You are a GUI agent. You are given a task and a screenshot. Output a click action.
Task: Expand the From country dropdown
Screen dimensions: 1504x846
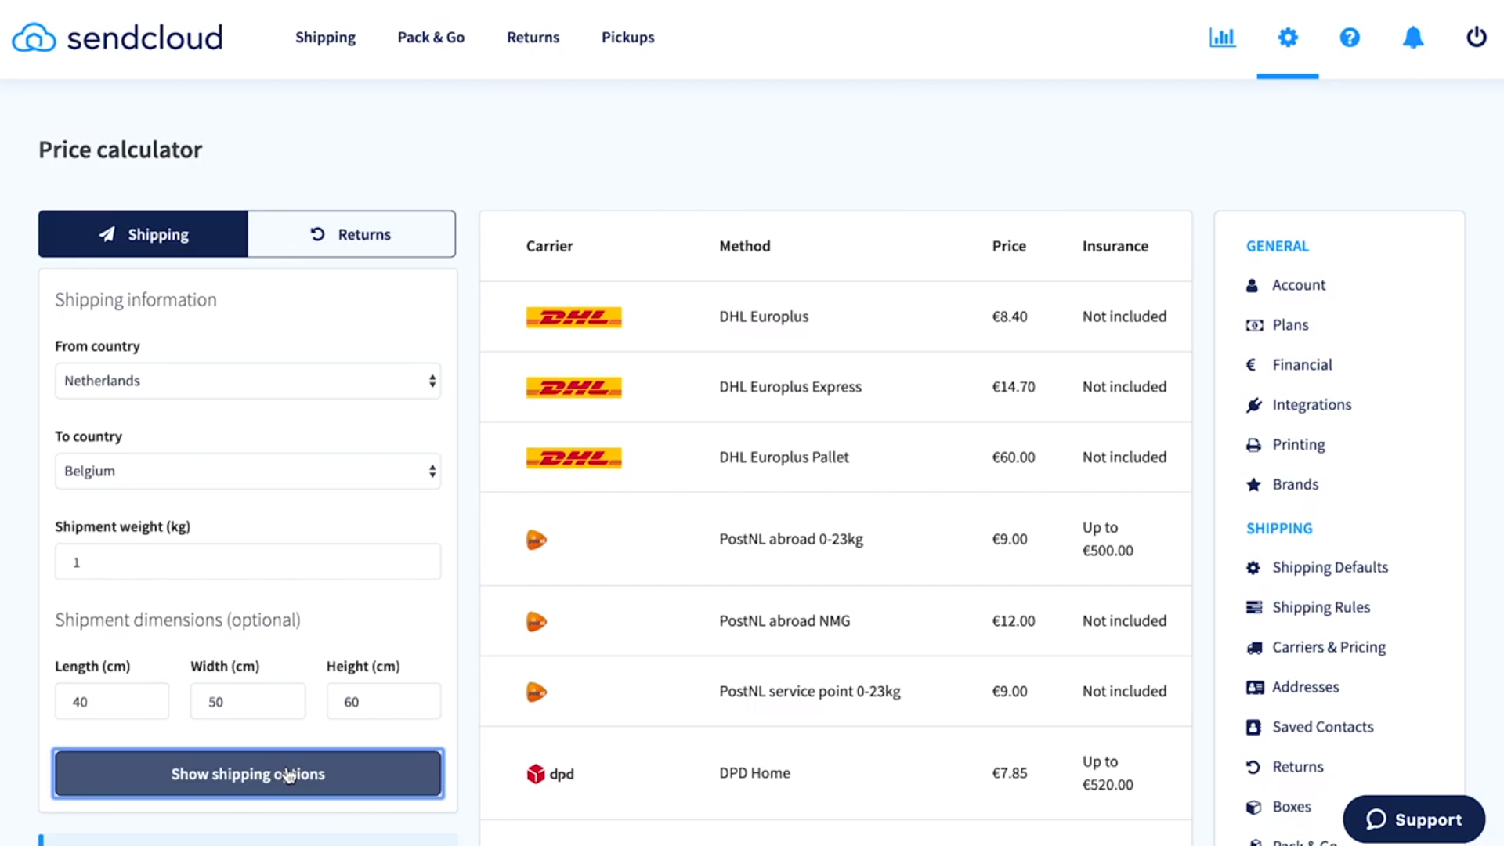(248, 381)
